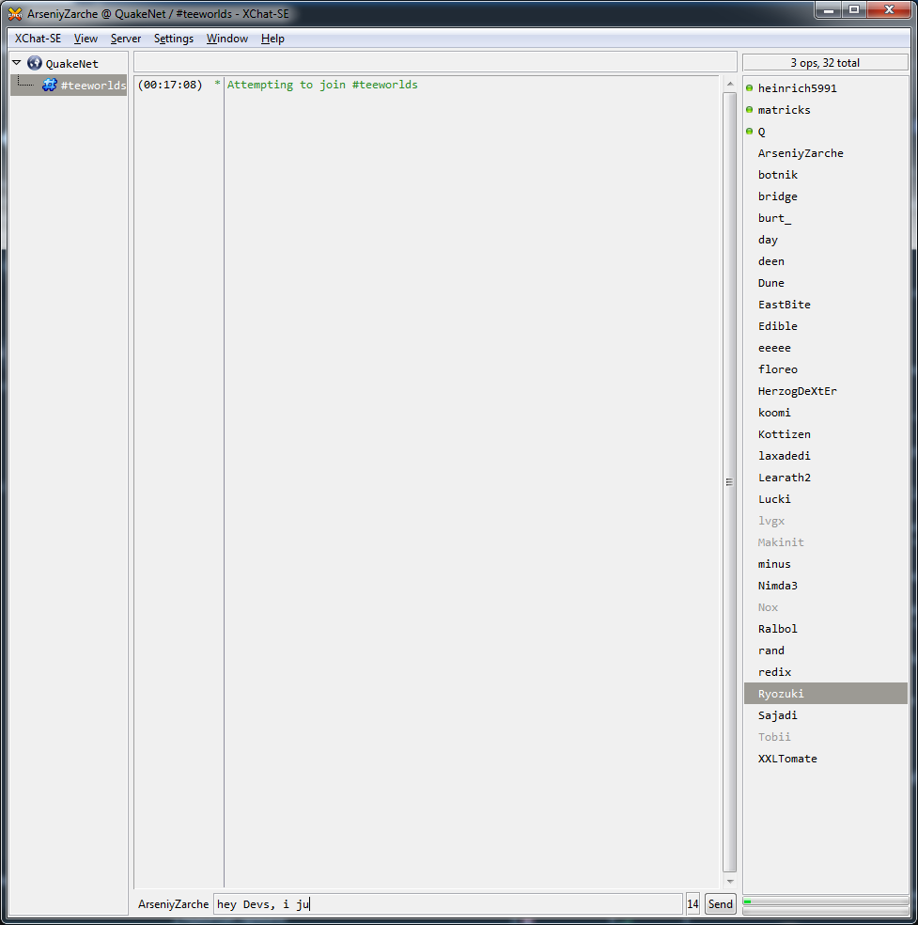Image resolution: width=918 pixels, height=925 pixels.
Task: Select the #teeworlds channel in tree
Action: click(x=93, y=86)
